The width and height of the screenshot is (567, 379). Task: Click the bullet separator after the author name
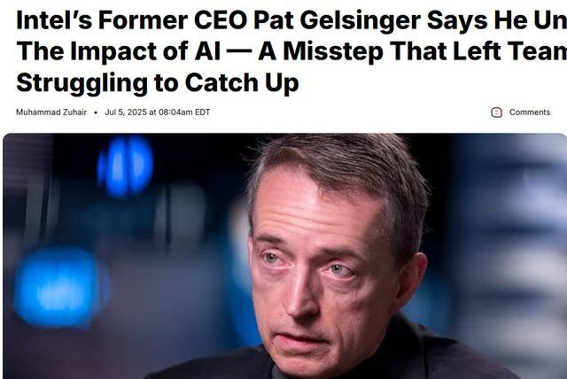tap(96, 112)
